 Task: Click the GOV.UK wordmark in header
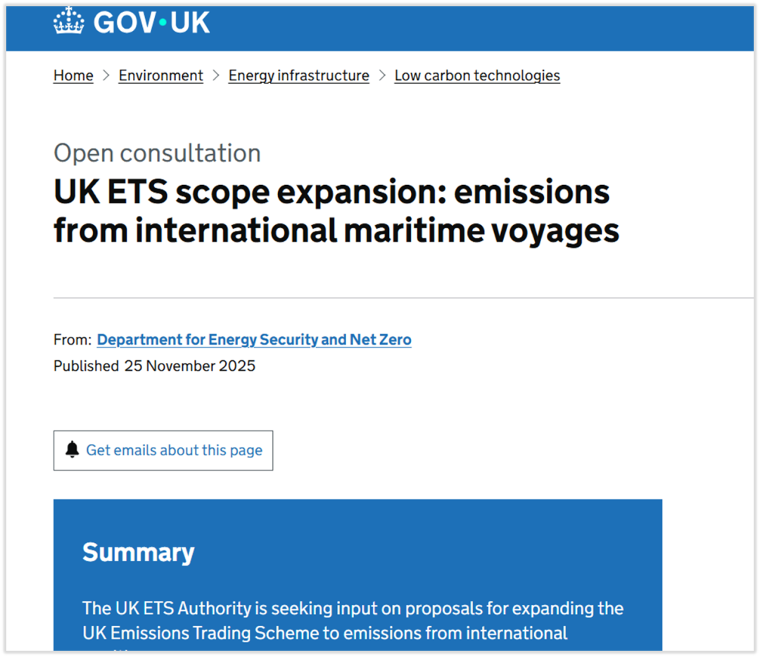click(151, 23)
